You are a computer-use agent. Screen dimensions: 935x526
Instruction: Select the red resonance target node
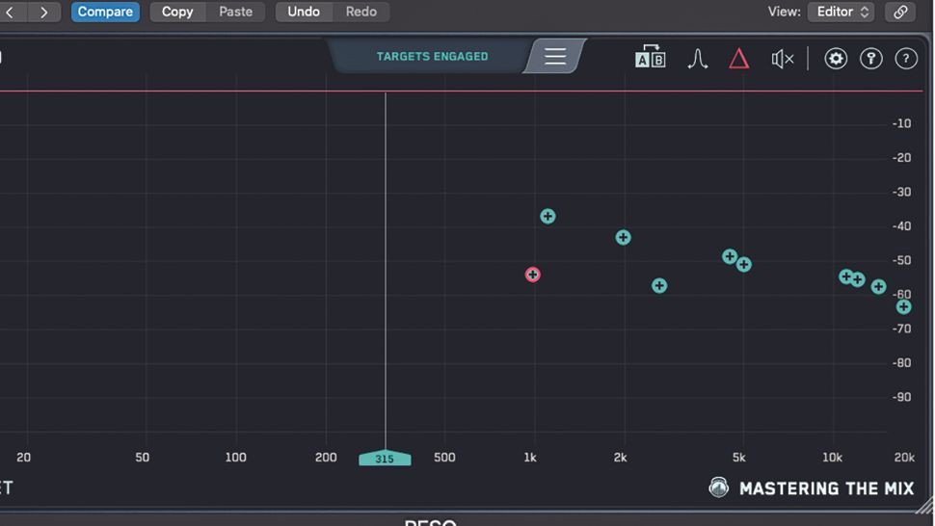[532, 275]
